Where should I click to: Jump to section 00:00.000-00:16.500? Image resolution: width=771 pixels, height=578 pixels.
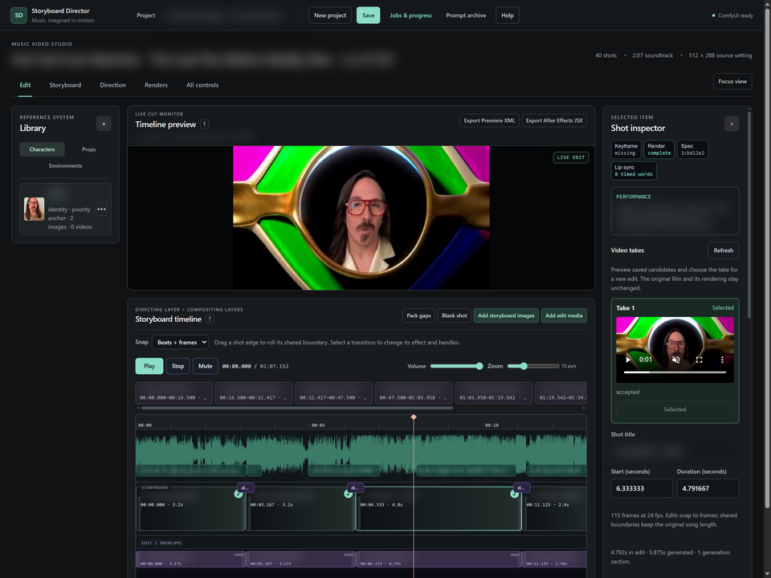(x=173, y=393)
